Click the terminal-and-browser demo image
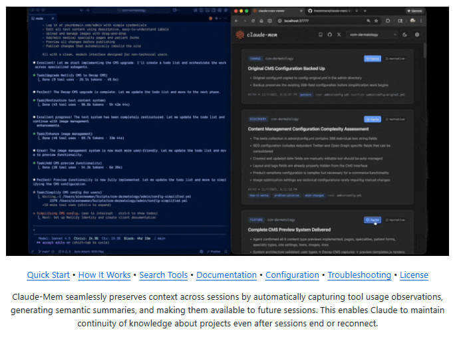The height and width of the screenshot is (339, 459). [x=228, y=132]
